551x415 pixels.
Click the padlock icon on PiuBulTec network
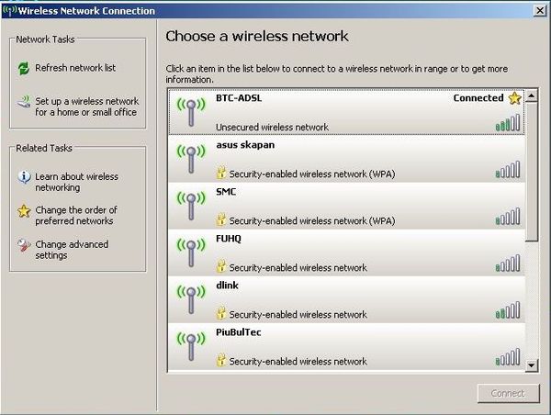point(221,360)
